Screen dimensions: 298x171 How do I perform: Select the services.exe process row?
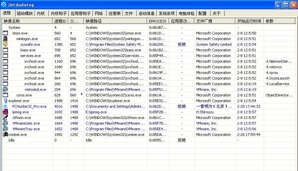(31, 56)
